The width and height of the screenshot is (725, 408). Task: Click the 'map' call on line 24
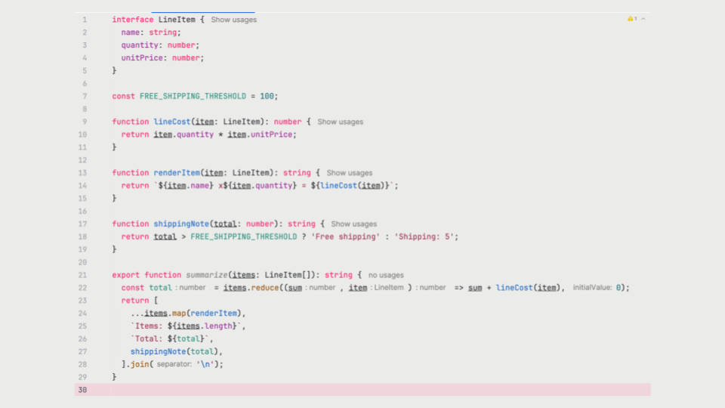(x=178, y=314)
